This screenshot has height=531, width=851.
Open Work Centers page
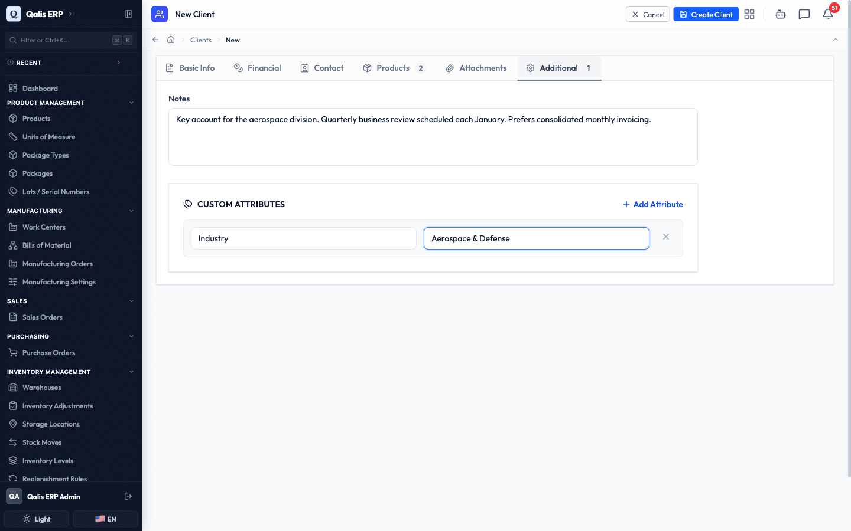(x=71, y=227)
